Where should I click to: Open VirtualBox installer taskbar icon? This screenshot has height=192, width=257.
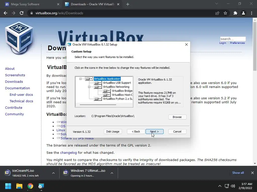41,186
